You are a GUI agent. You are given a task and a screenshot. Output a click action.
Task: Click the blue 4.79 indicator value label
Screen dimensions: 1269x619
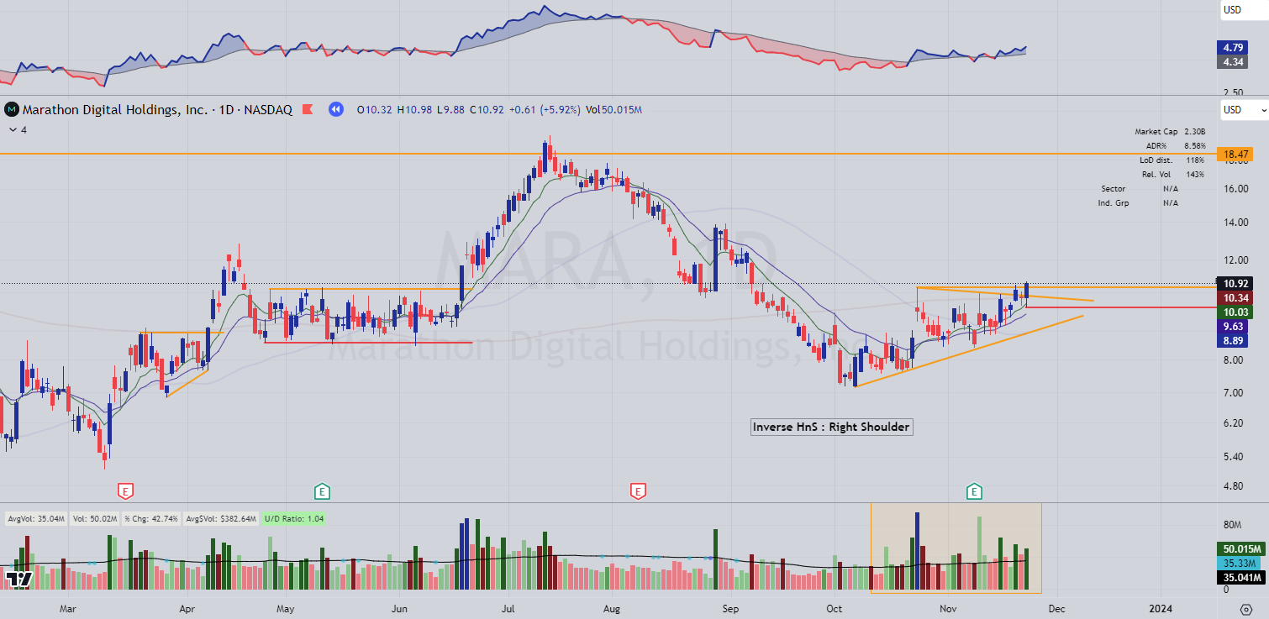[1232, 49]
